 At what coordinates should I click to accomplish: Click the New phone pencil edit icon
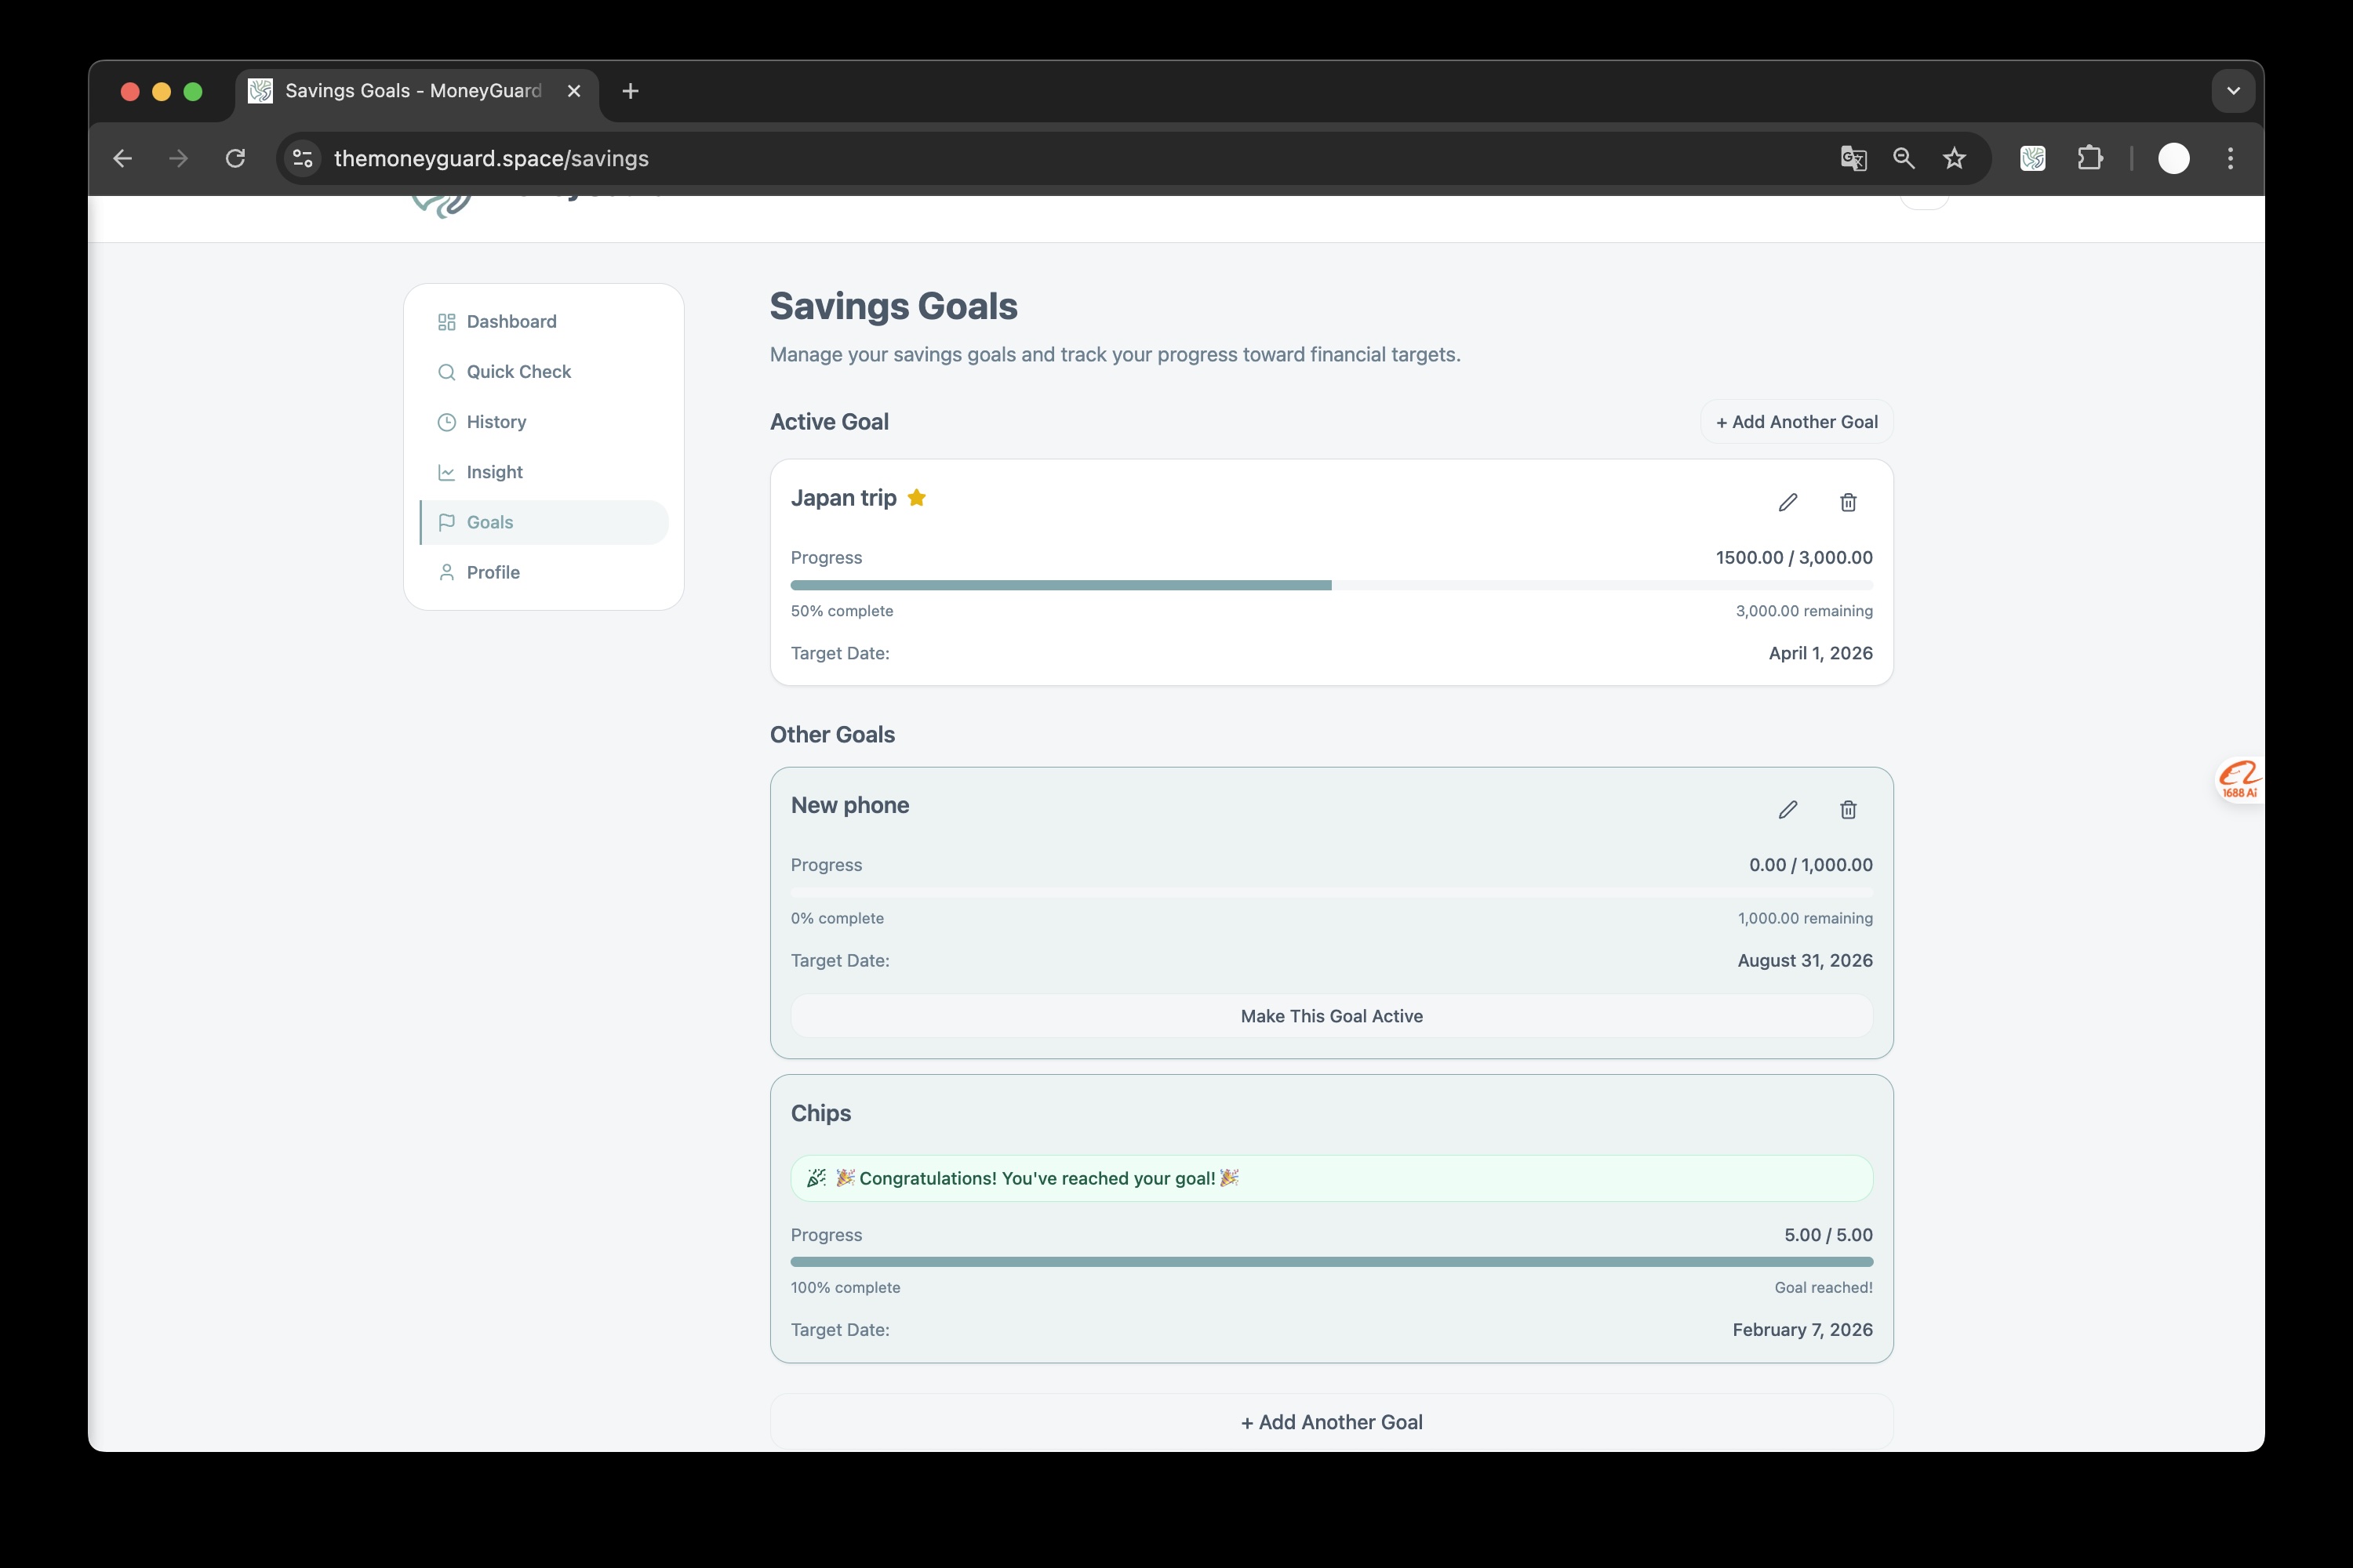1787,809
